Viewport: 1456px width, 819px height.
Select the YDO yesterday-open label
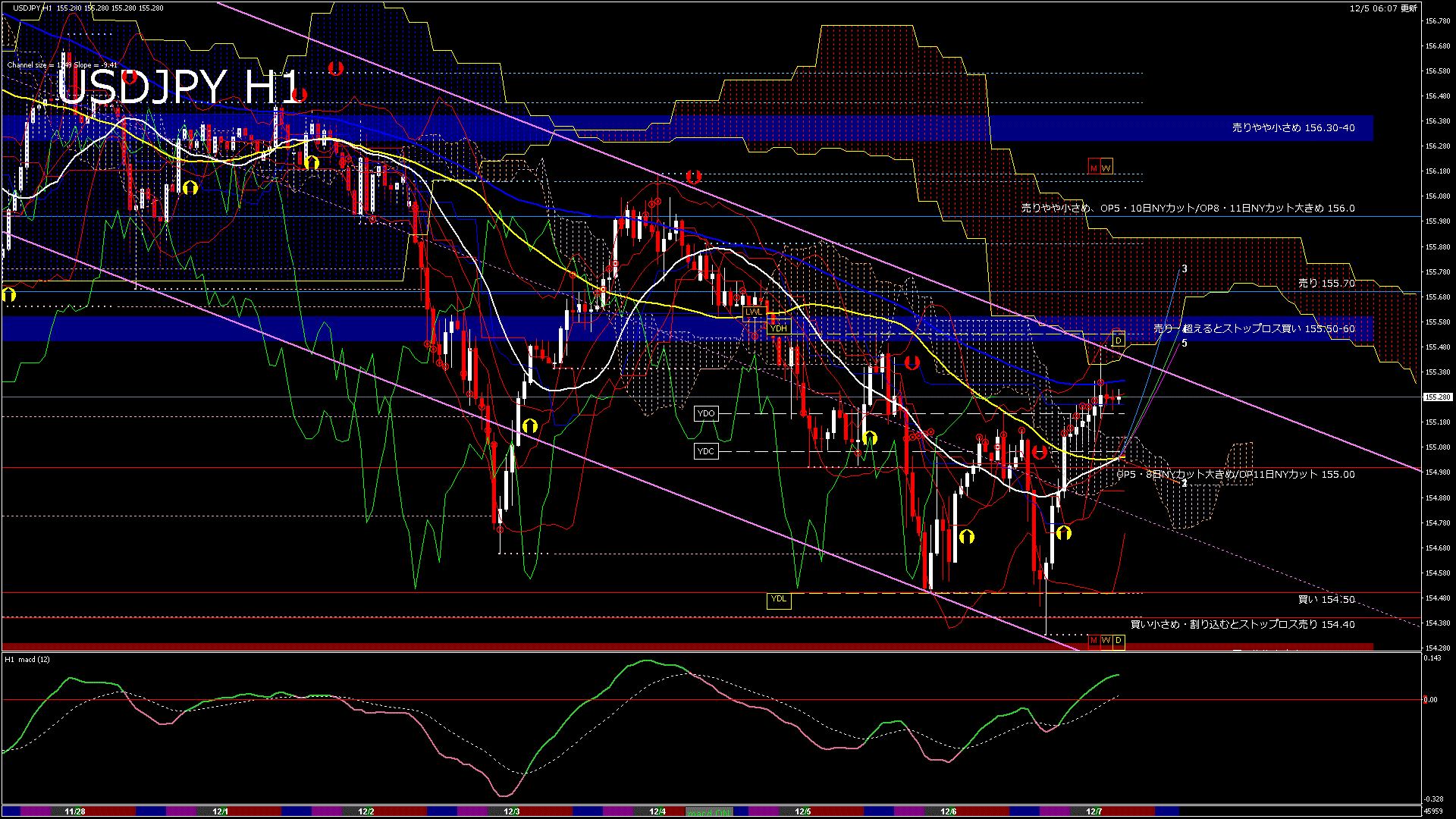708,413
